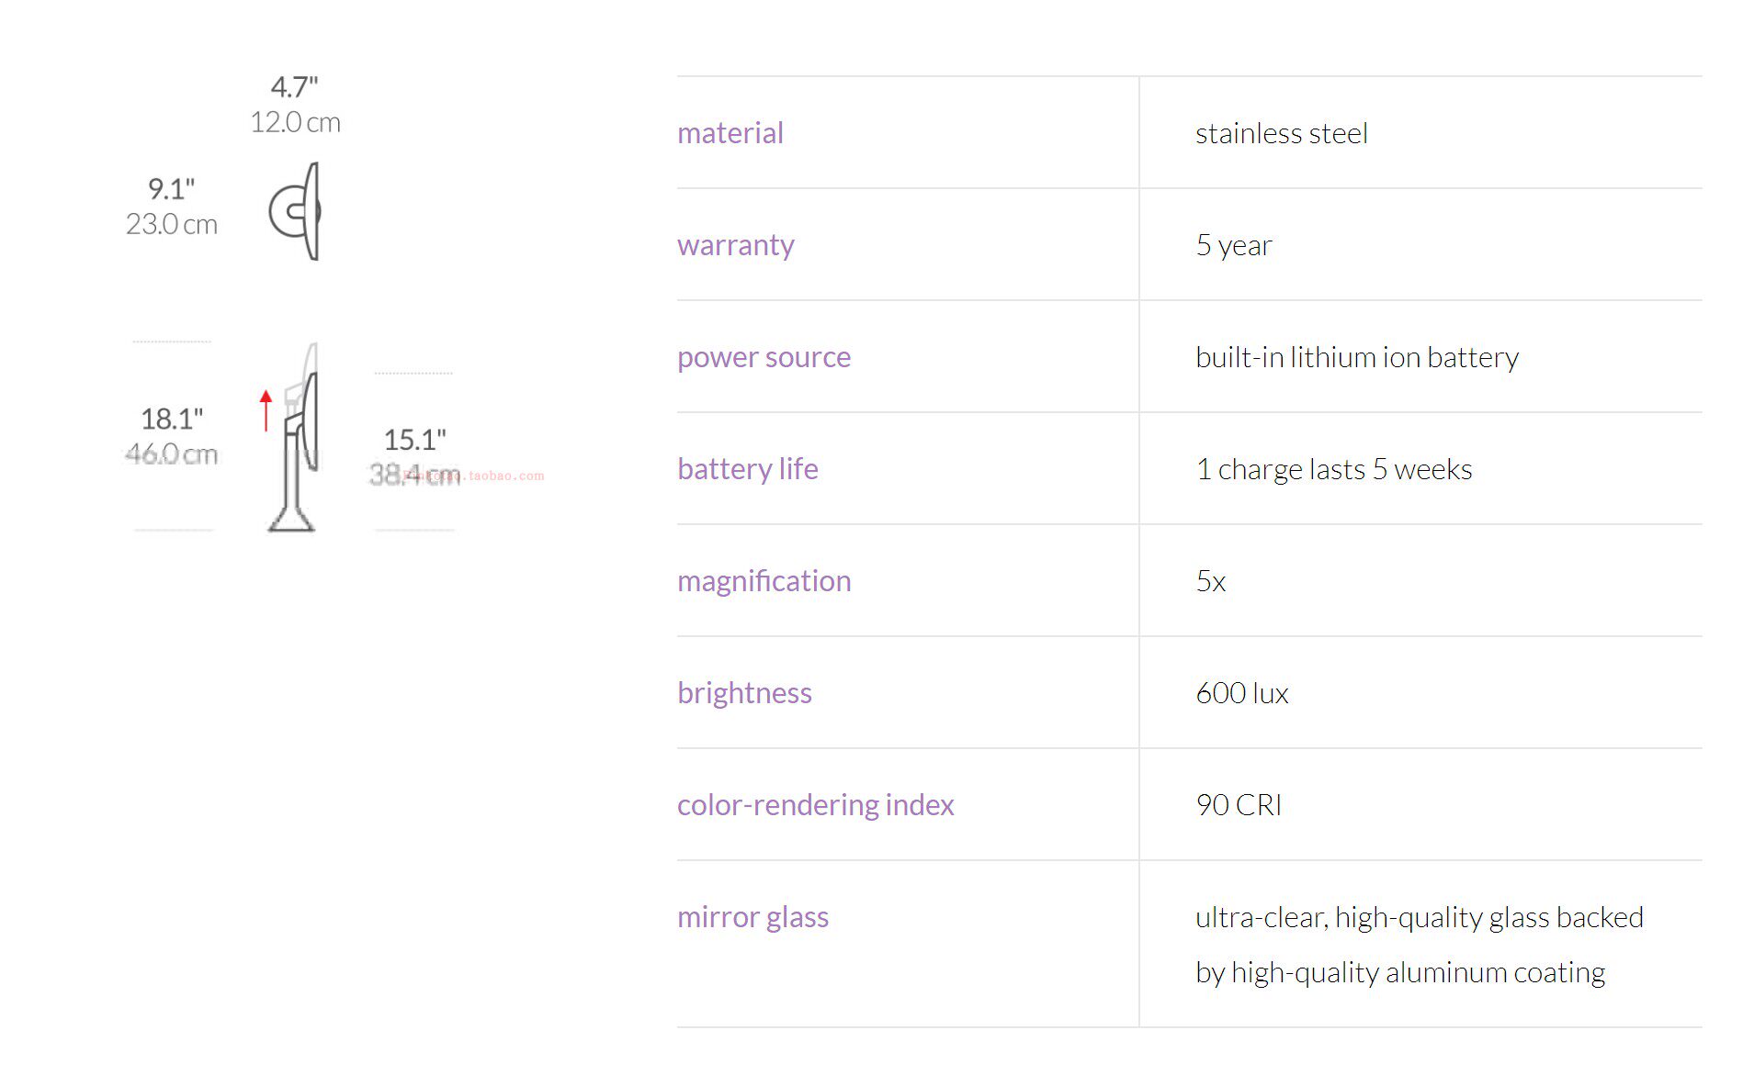Click the 15.1" lowered height label
1754x1075 pixels.
(414, 440)
